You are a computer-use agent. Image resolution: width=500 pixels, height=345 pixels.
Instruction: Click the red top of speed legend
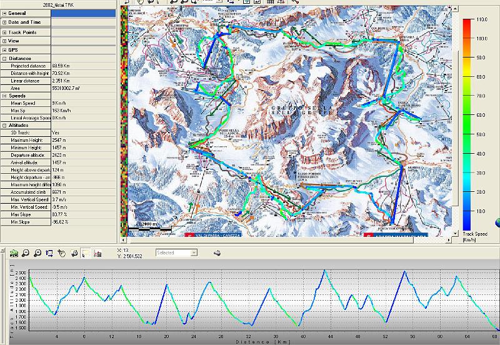pos(467,22)
